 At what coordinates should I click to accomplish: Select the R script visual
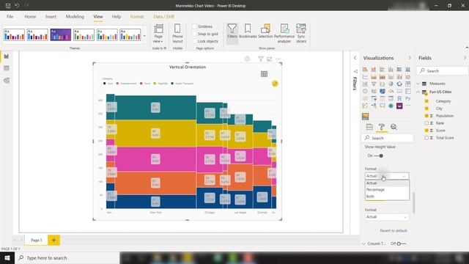399,98
